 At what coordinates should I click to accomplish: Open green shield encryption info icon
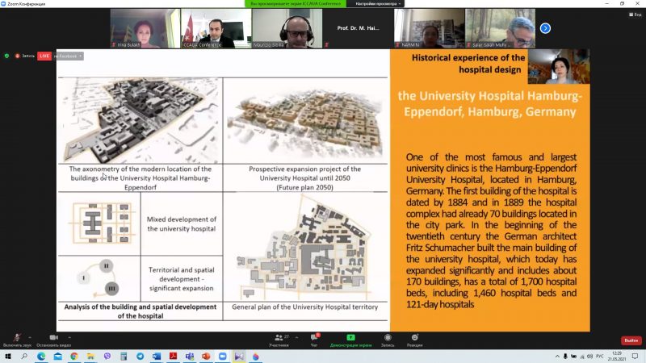point(6,56)
